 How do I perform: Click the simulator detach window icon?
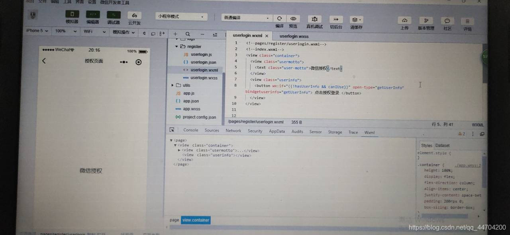point(153,34)
